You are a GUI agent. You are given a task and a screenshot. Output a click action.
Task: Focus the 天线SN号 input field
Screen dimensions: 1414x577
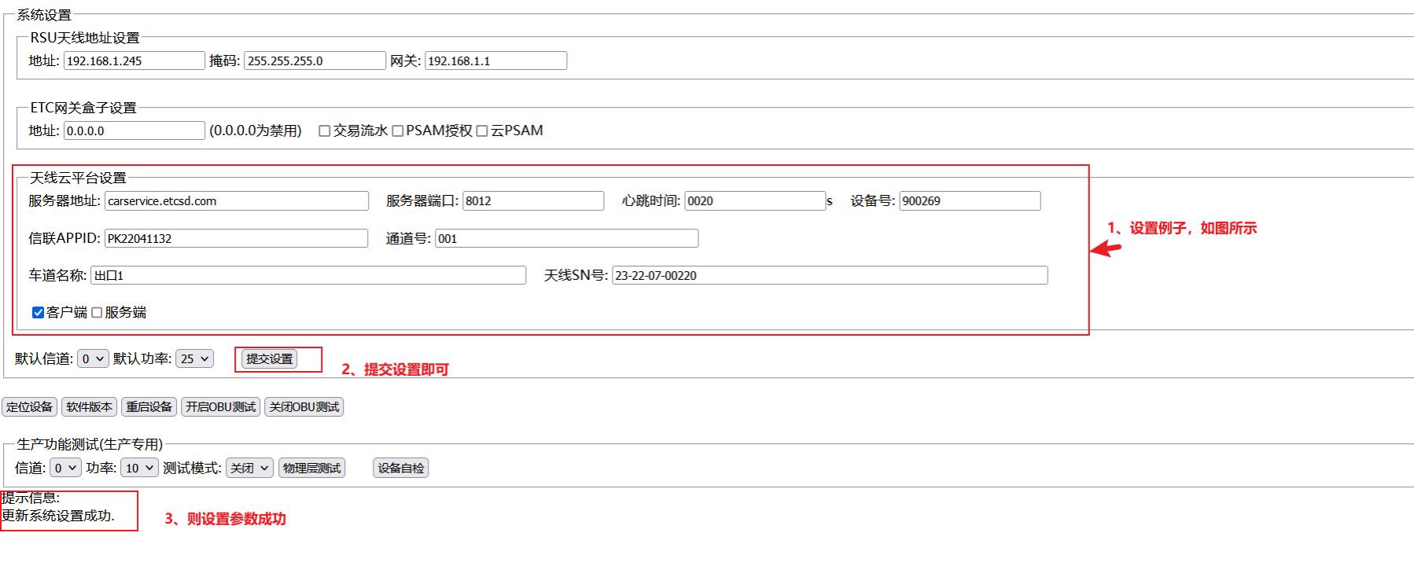(830, 275)
